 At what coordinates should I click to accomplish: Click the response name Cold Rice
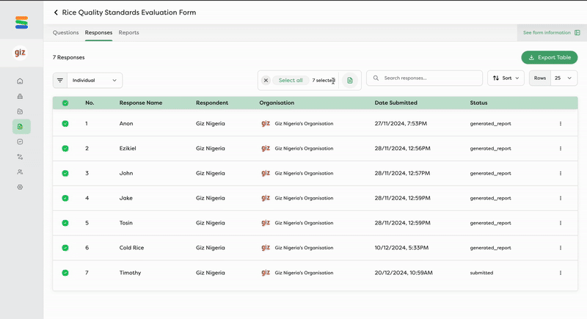coord(131,248)
